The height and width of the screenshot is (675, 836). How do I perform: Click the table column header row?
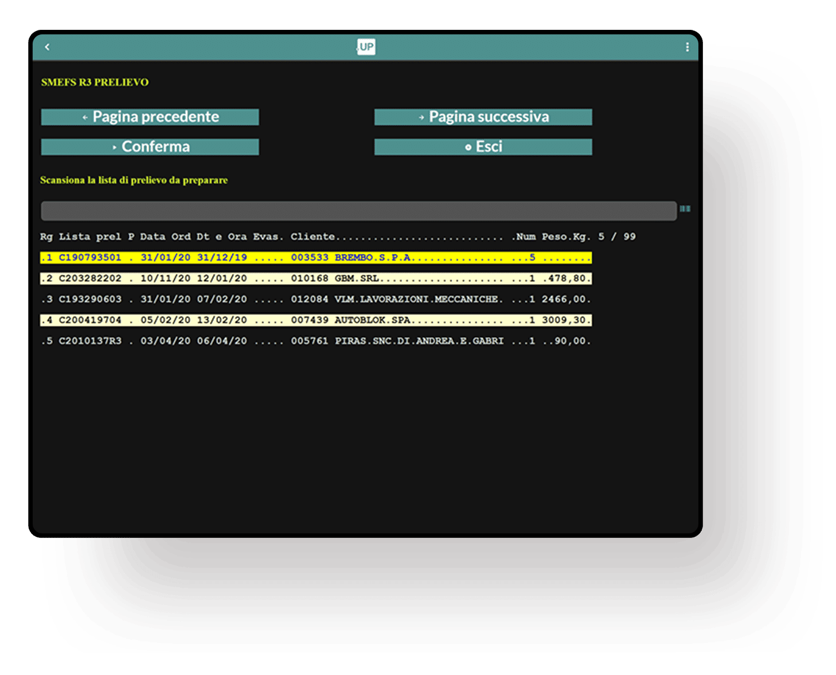pyautogui.click(x=315, y=237)
